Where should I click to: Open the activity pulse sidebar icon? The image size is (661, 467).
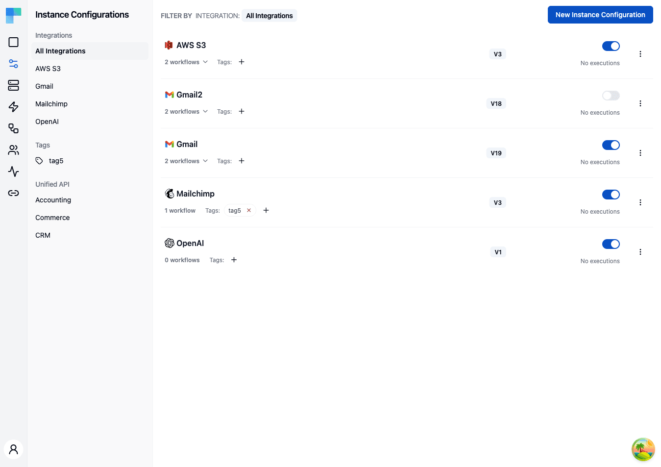point(14,172)
